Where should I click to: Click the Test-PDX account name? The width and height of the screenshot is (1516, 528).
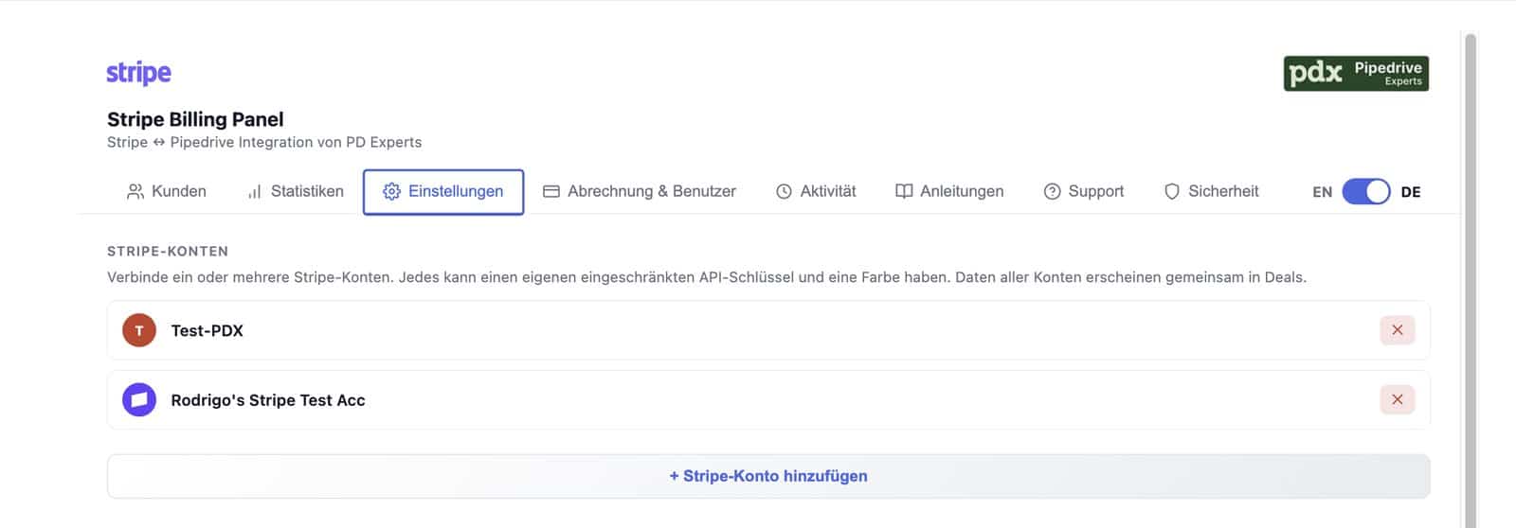tap(208, 330)
